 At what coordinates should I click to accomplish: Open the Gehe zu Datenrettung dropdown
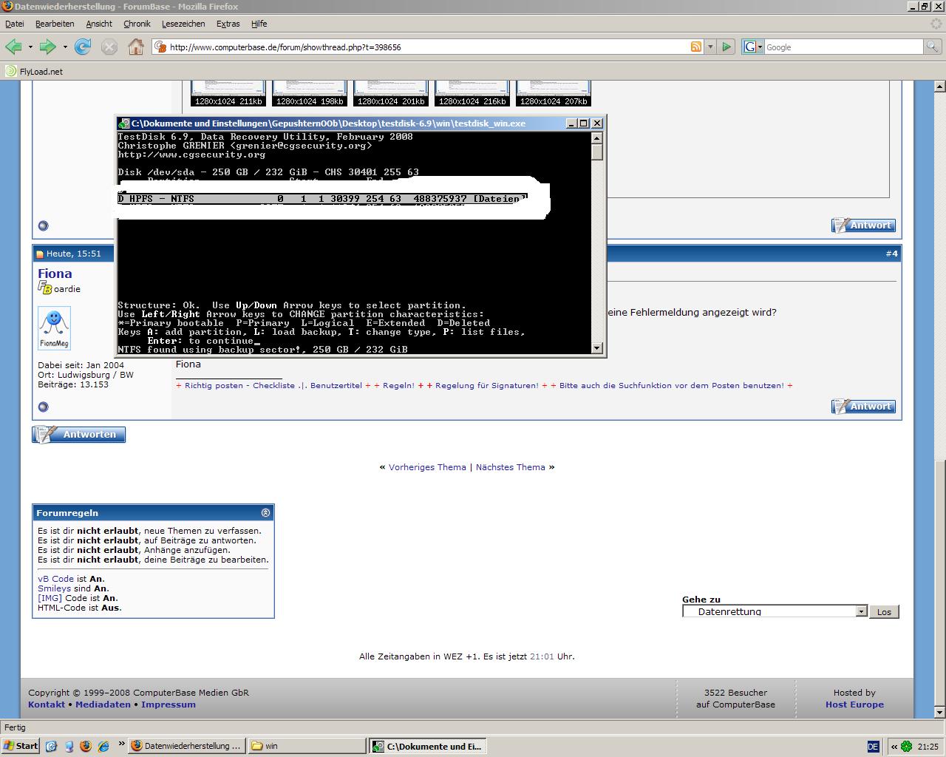pyautogui.click(x=775, y=611)
